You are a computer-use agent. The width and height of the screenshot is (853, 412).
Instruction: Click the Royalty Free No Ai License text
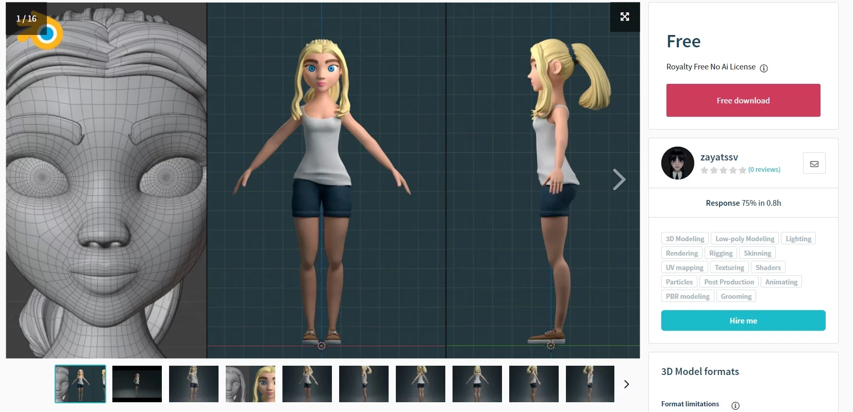tap(711, 67)
